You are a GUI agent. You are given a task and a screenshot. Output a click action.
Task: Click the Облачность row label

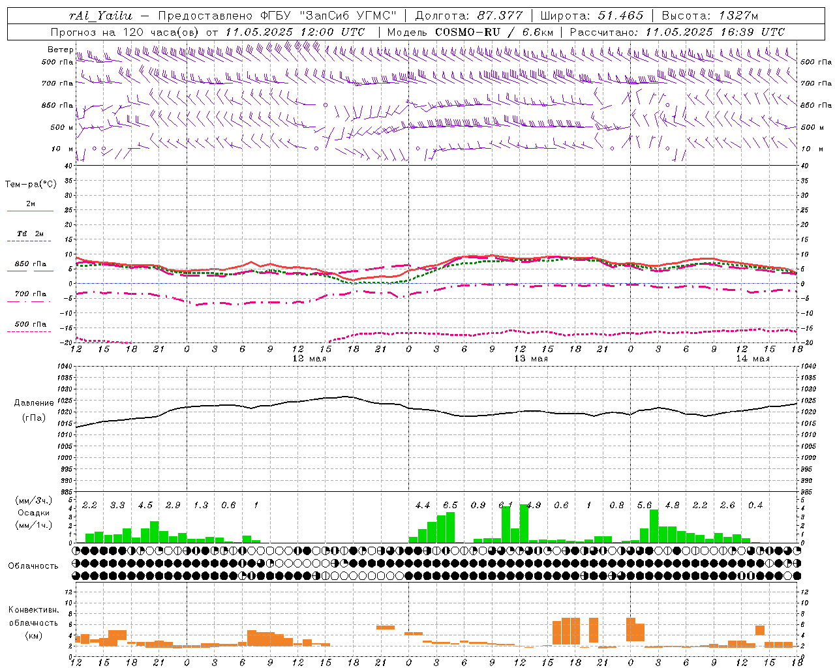[33, 566]
